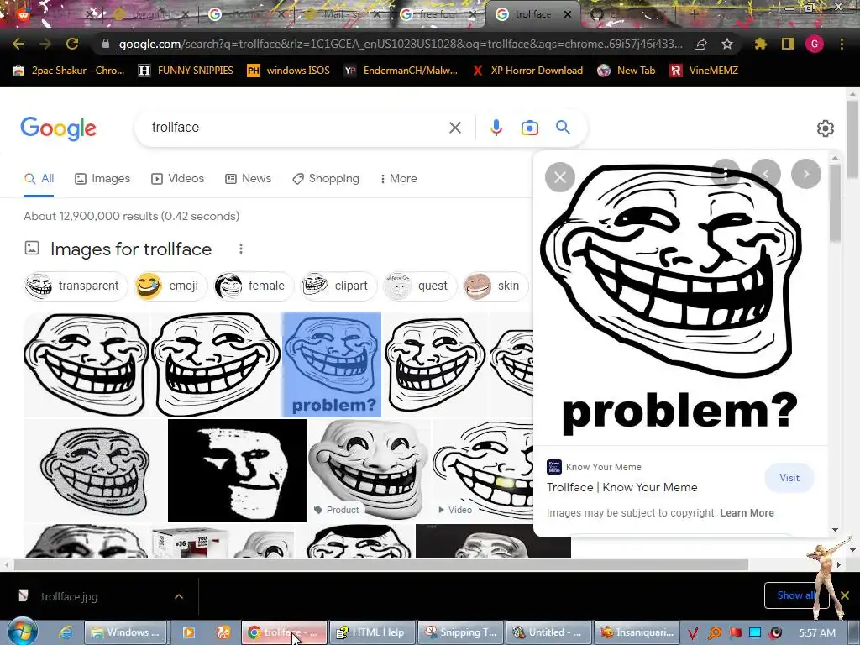Open the 3D Product trollface thumbnail
This screenshot has width=860, height=645.
(370, 470)
